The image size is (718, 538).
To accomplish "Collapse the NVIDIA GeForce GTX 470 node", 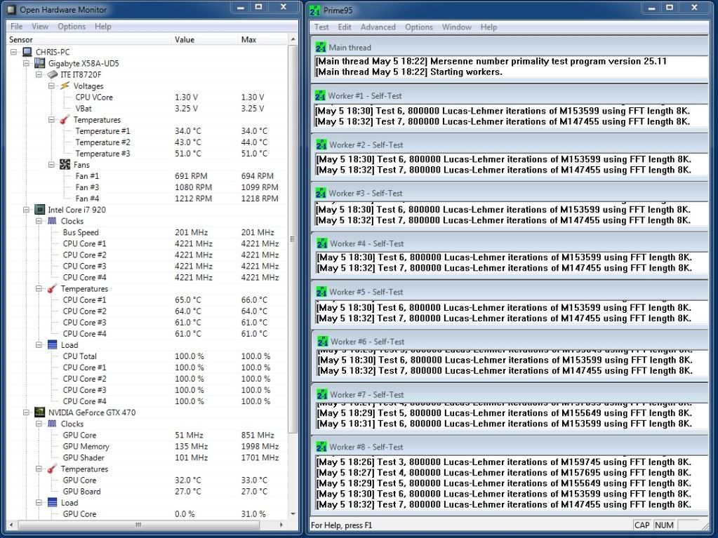I will point(27,412).
